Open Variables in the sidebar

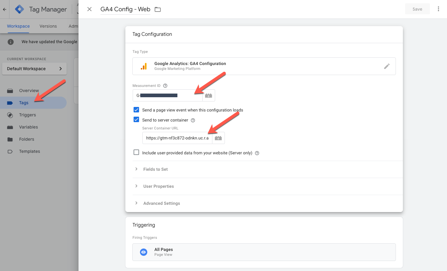pos(29,127)
